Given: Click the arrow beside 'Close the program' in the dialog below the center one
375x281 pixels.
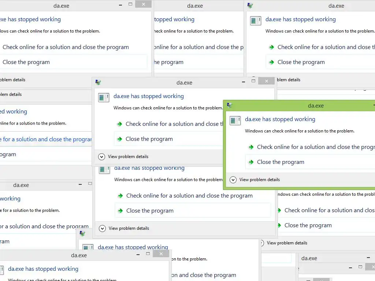Looking at the screenshot, I should click(120, 211).
